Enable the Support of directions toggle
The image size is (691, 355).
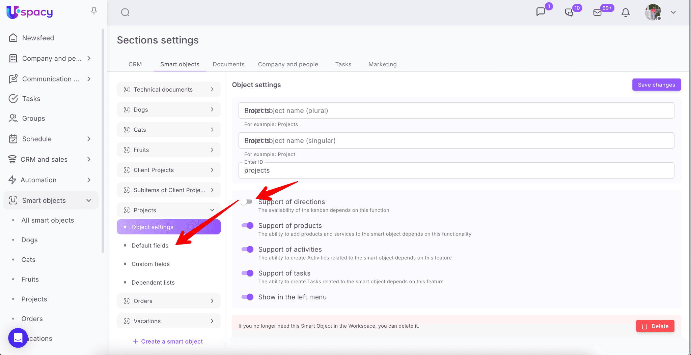pos(247,202)
